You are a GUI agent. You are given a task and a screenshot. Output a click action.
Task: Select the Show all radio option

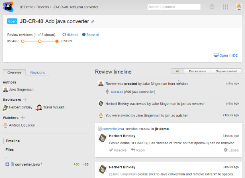(91, 35)
